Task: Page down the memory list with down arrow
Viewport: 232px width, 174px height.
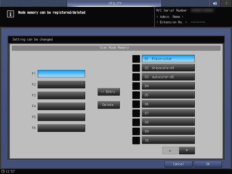Action: pyautogui.click(x=187, y=151)
